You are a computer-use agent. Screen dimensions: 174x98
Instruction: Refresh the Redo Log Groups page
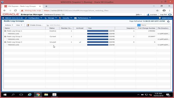(168, 21)
